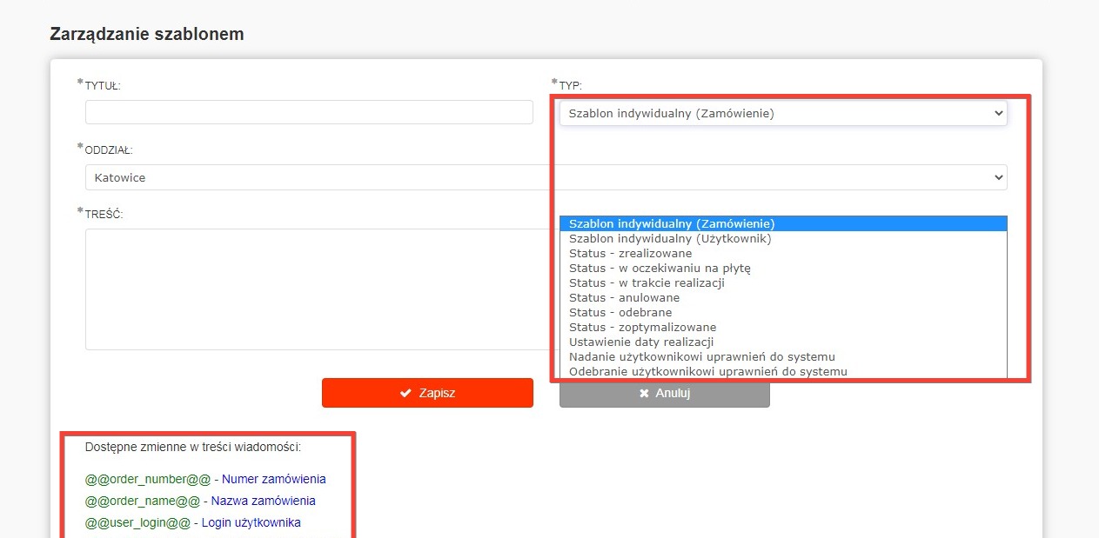The image size is (1099, 538).
Task: Choose 'Status - w oczekiwaniu na płytę'
Action: [660, 268]
